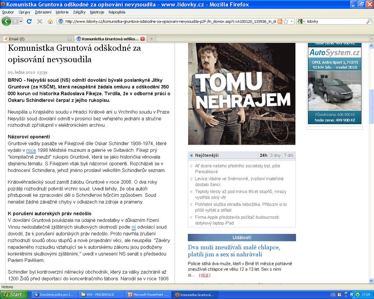This screenshot has height=299, width=374.
Task: Go to the Home page icon
Action: (50, 22)
